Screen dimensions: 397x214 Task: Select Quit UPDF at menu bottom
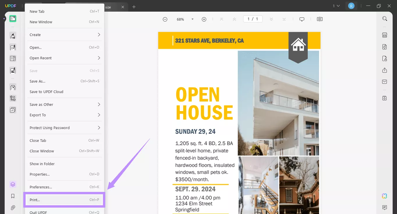65,212
